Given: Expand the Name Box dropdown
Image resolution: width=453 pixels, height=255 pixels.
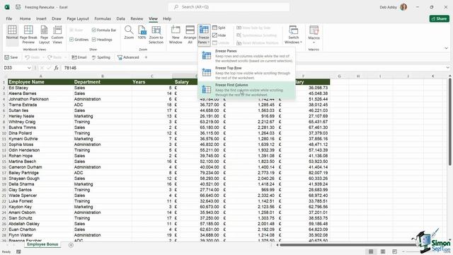Looking at the screenshot, I should [29, 68].
